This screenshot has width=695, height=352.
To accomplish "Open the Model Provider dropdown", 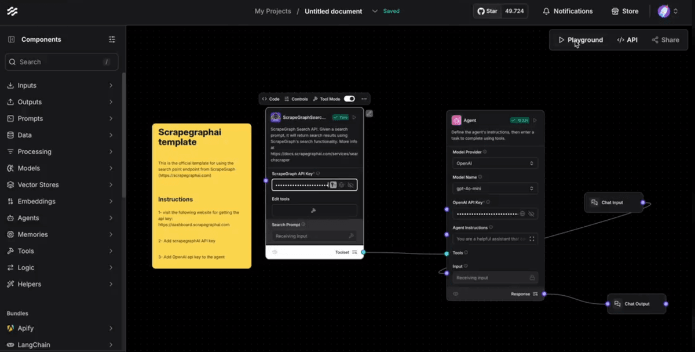I will 495,163.
